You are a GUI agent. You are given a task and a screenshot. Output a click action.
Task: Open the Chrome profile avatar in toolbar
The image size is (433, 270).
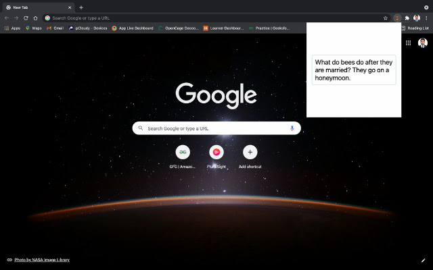point(417,18)
